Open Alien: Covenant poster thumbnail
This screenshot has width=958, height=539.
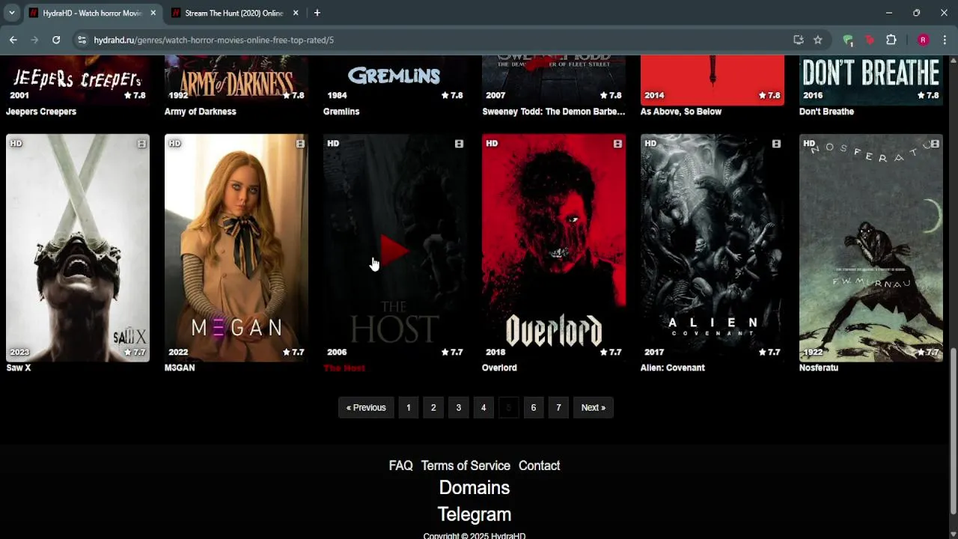(x=713, y=248)
